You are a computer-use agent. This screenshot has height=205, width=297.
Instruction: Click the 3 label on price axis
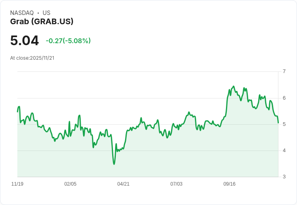[x=284, y=177]
